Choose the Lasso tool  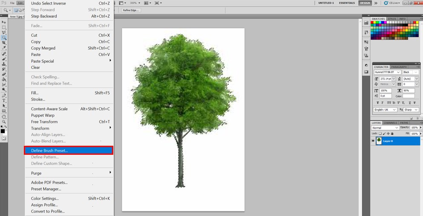point(4,32)
